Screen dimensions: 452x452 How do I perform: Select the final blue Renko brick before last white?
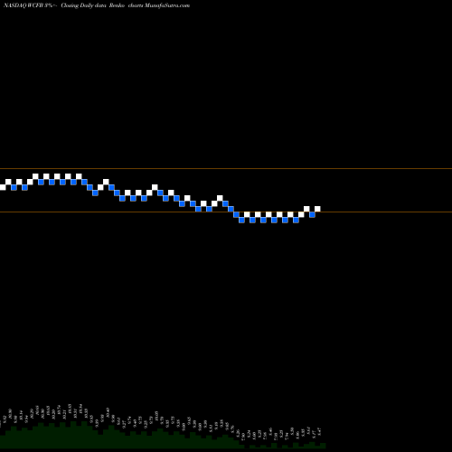(312, 214)
